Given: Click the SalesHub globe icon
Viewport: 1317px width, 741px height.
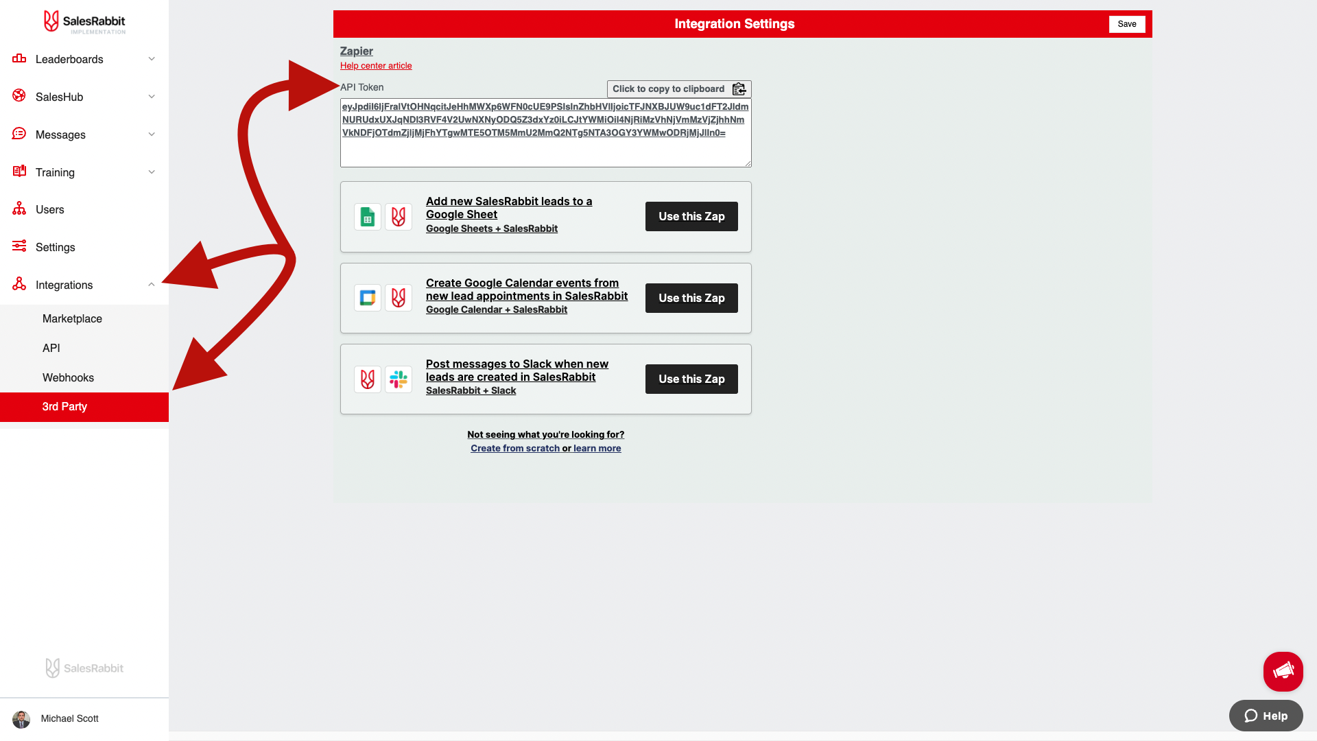Looking at the screenshot, I should [x=19, y=96].
